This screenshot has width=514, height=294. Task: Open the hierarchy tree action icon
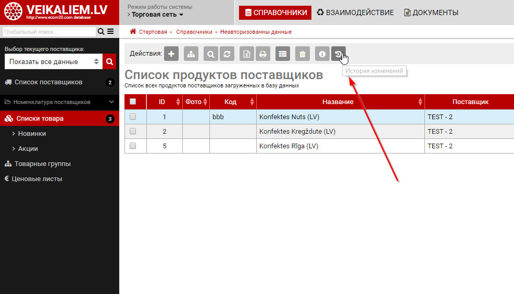pos(191,54)
